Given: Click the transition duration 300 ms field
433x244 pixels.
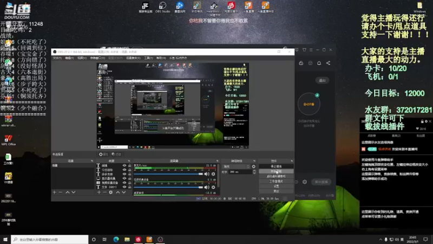Looking at the screenshot, I should click(x=240, y=172).
